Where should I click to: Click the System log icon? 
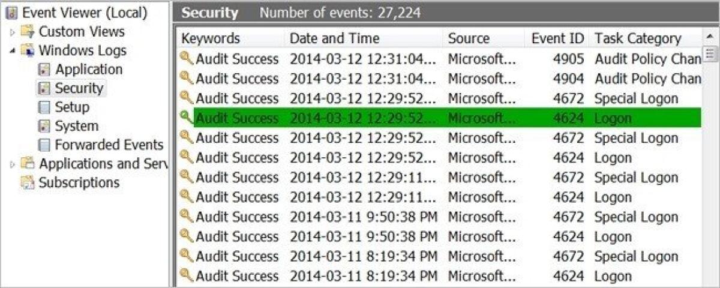pos(44,127)
